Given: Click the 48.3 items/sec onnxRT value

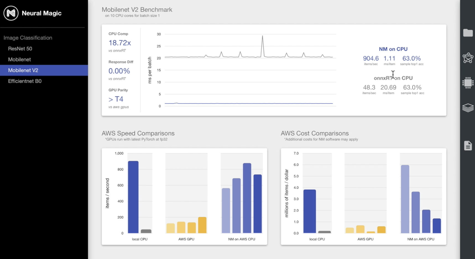Looking at the screenshot, I should (369, 87).
